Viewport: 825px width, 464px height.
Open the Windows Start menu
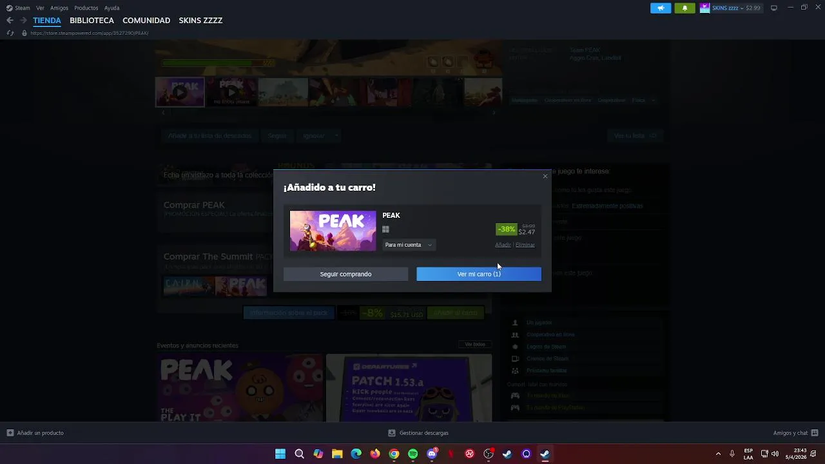[x=280, y=454]
